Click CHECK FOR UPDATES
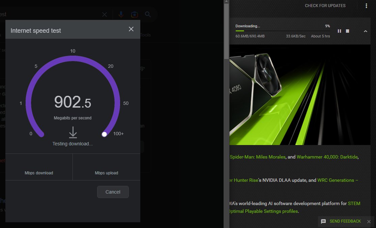376x228 pixels. coord(325,5)
